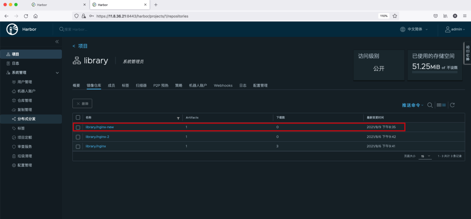Open the admin user menu
Image resolution: width=471 pixels, height=219 pixels.
click(x=455, y=29)
